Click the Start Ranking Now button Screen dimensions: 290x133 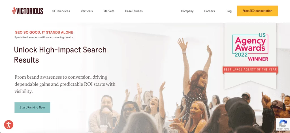click(32, 108)
